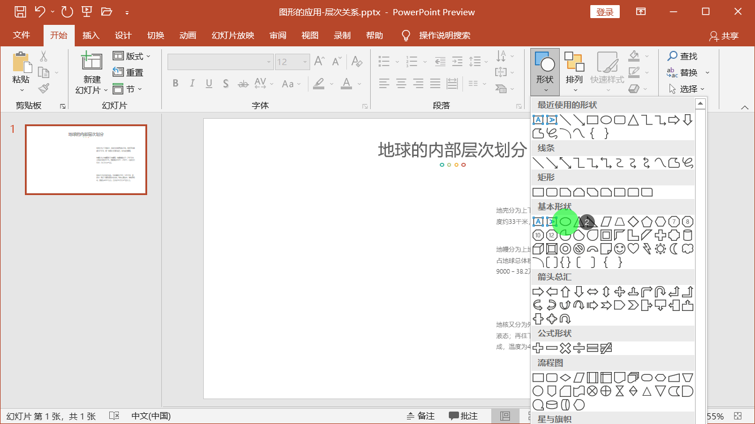Click the 55% zoom level
The width and height of the screenshot is (755, 424).
tap(715, 416)
